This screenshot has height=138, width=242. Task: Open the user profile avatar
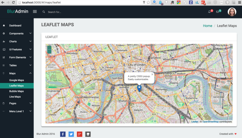(x=232, y=12)
